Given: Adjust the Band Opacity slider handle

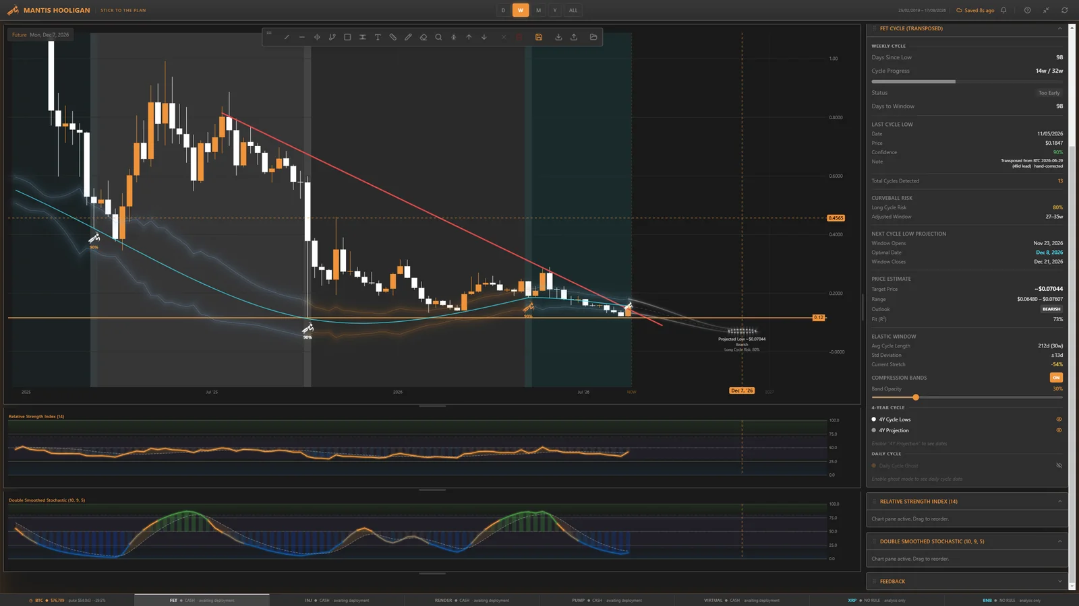Looking at the screenshot, I should click(916, 397).
